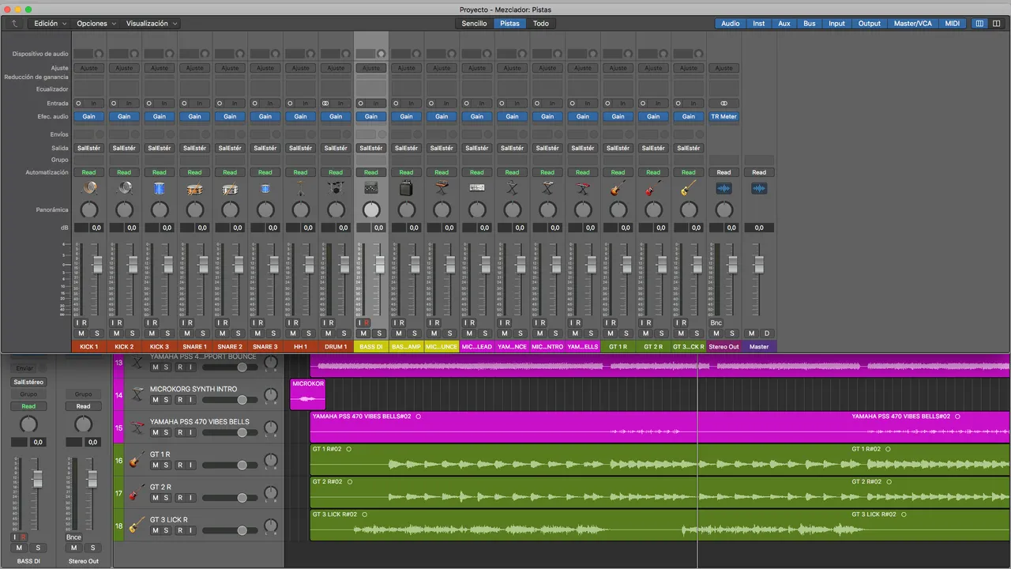Open TR Meter plug-in on Stereo Out
This screenshot has height=569, width=1011.
(723, 116)
